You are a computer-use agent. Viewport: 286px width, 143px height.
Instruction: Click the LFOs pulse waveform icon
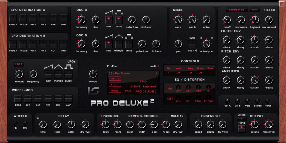68,66
